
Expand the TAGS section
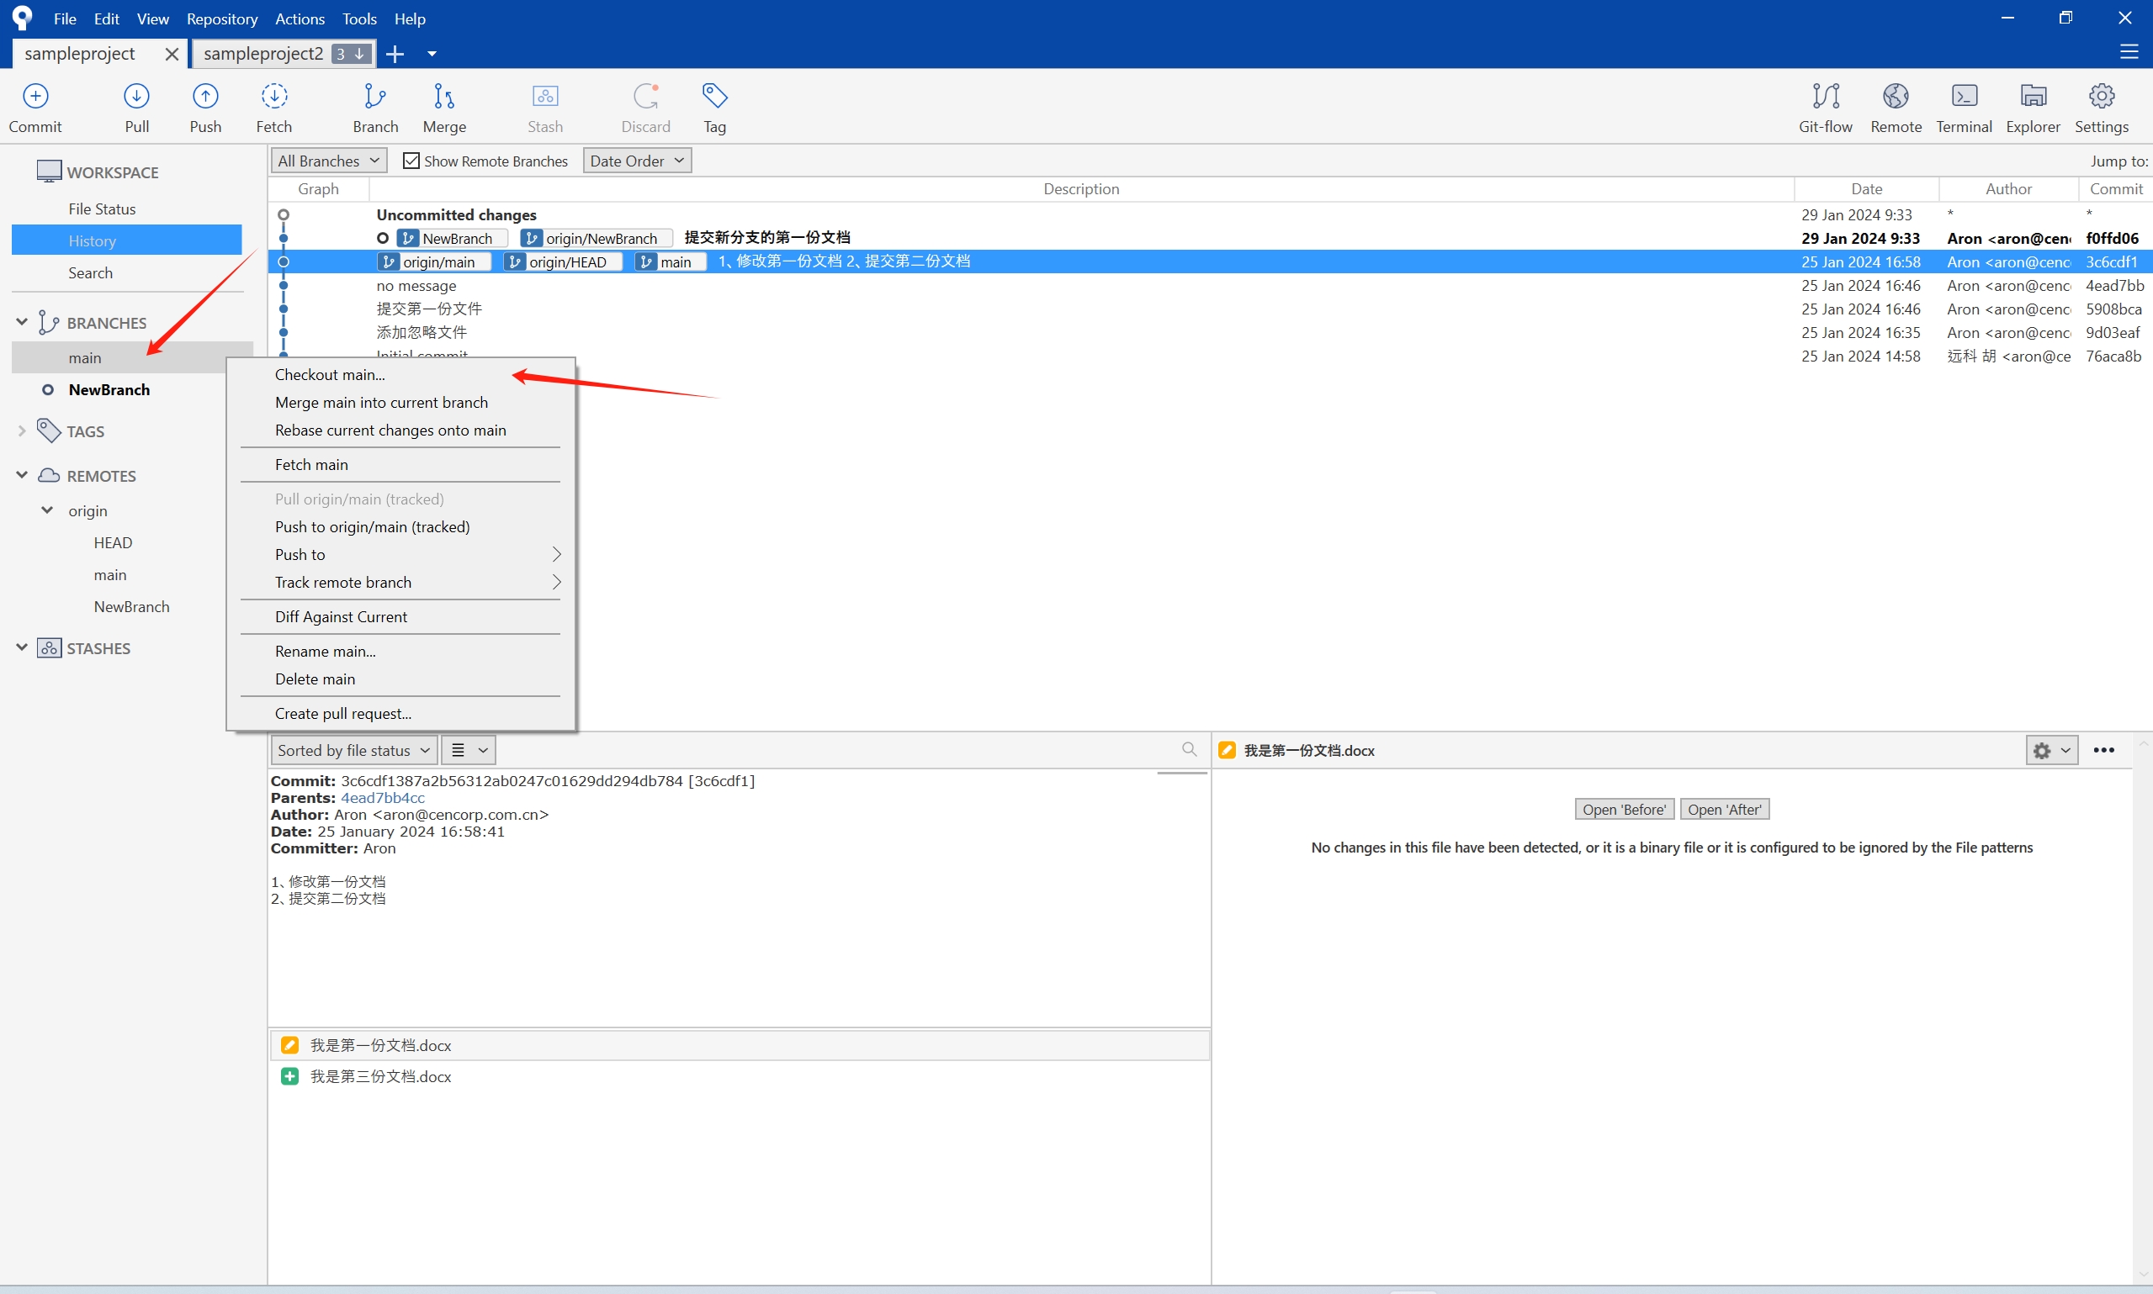22,431
